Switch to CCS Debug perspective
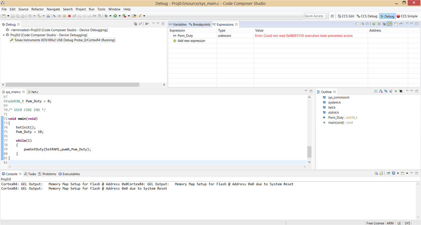421x225 pixels. tap(367, 16)
